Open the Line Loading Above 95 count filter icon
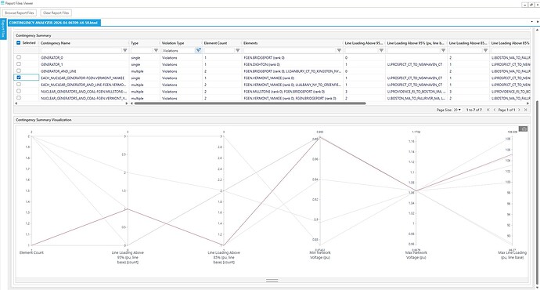 tap(381, 50)
